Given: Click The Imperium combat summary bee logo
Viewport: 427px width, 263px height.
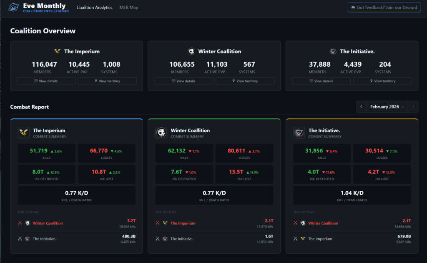Looking at the screenshot, I should 24,133.
